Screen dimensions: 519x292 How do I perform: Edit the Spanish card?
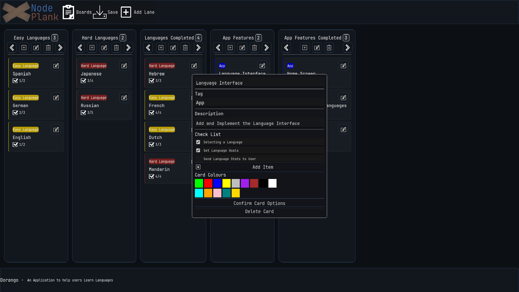point(56,66)
